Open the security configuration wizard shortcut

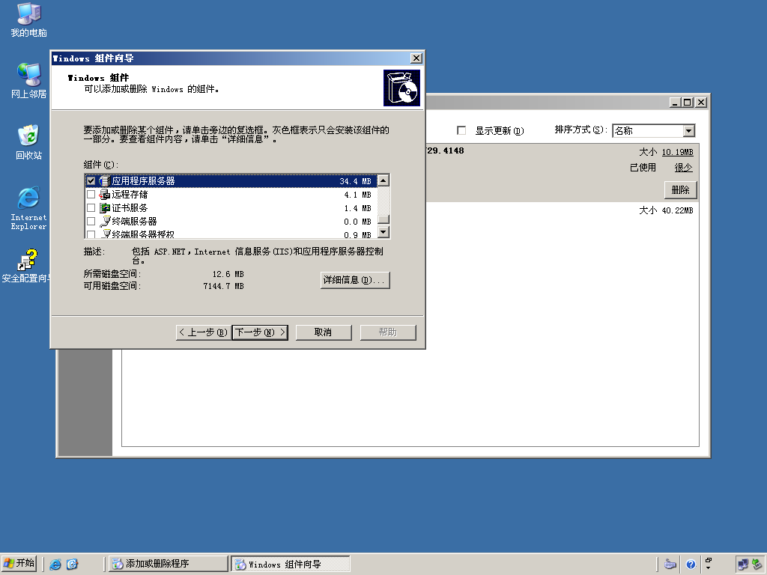[x=27, y=266]
